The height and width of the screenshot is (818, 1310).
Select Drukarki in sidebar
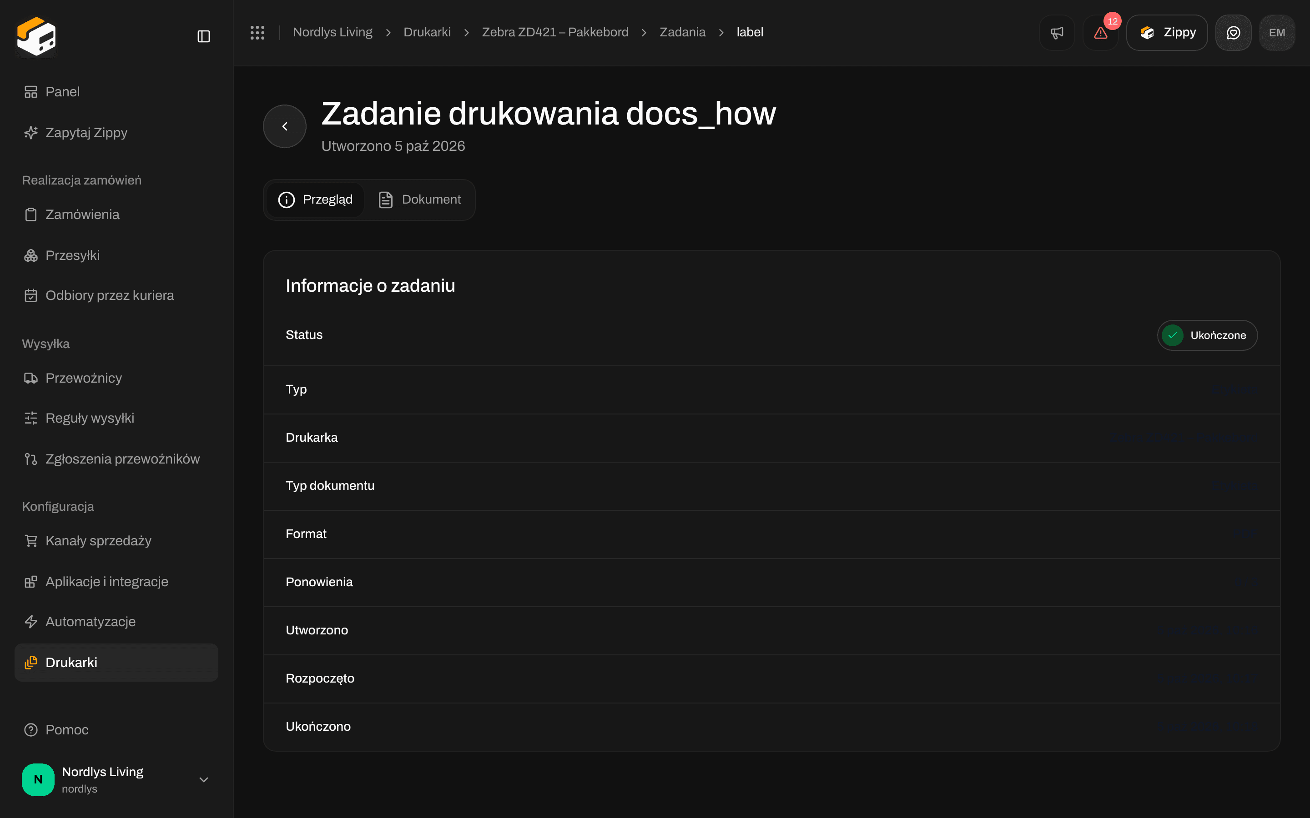pos(116,662)
